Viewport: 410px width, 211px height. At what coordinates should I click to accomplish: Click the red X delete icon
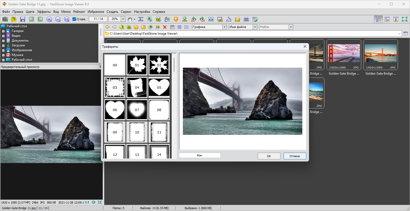165,27
